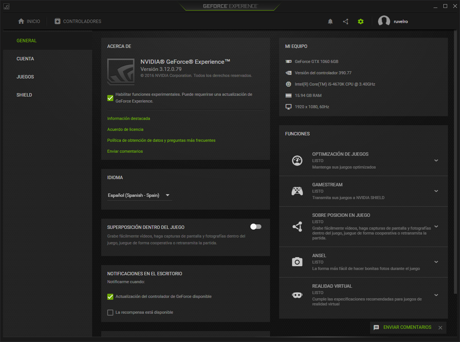This screenshot has width=460, height=342.
Task: Click the vertical scrollbar on the right
Action: tap(455, 162)
